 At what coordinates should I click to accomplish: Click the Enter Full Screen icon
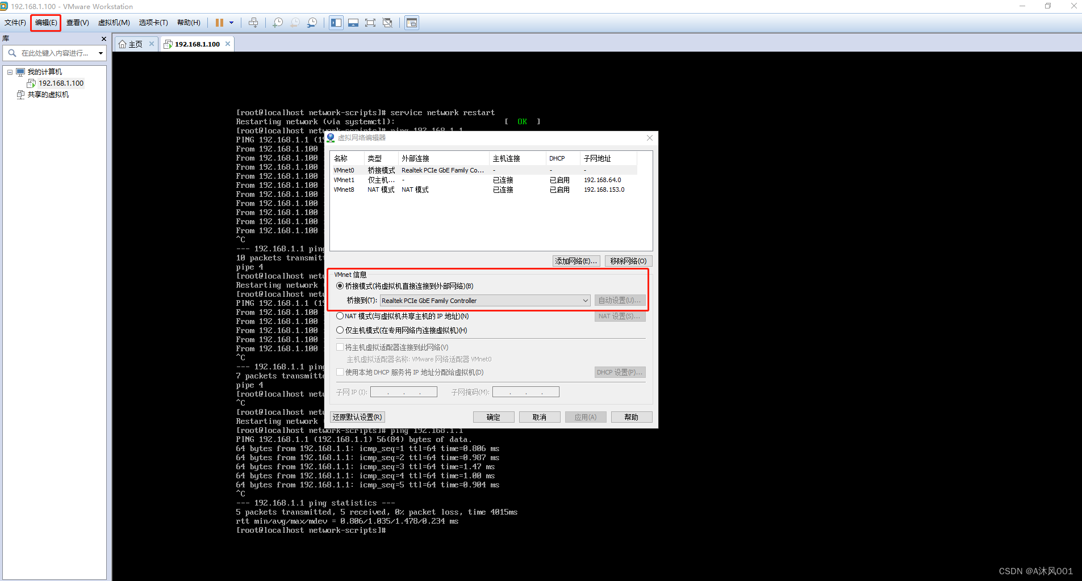(370, 23)
